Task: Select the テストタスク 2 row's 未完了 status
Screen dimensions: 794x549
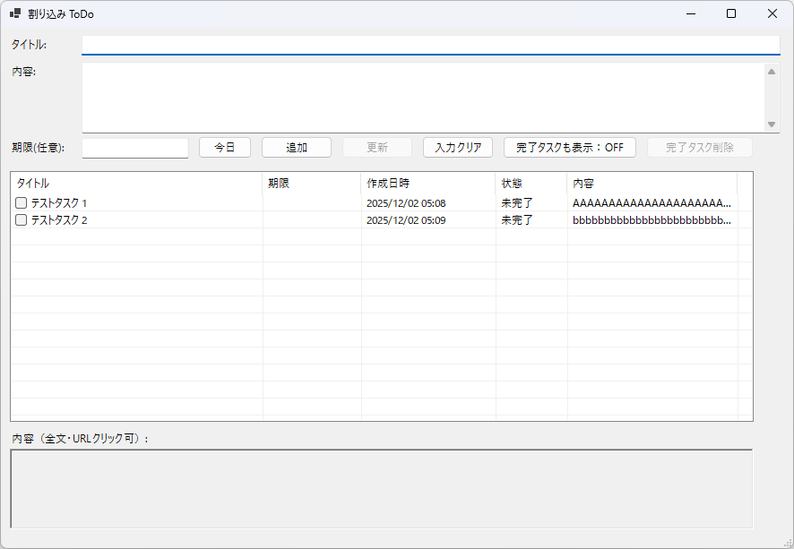Action: coord(517,220)
